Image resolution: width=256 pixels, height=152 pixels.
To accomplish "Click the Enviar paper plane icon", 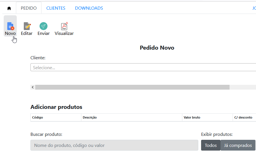I will click(x=44, y=26).
